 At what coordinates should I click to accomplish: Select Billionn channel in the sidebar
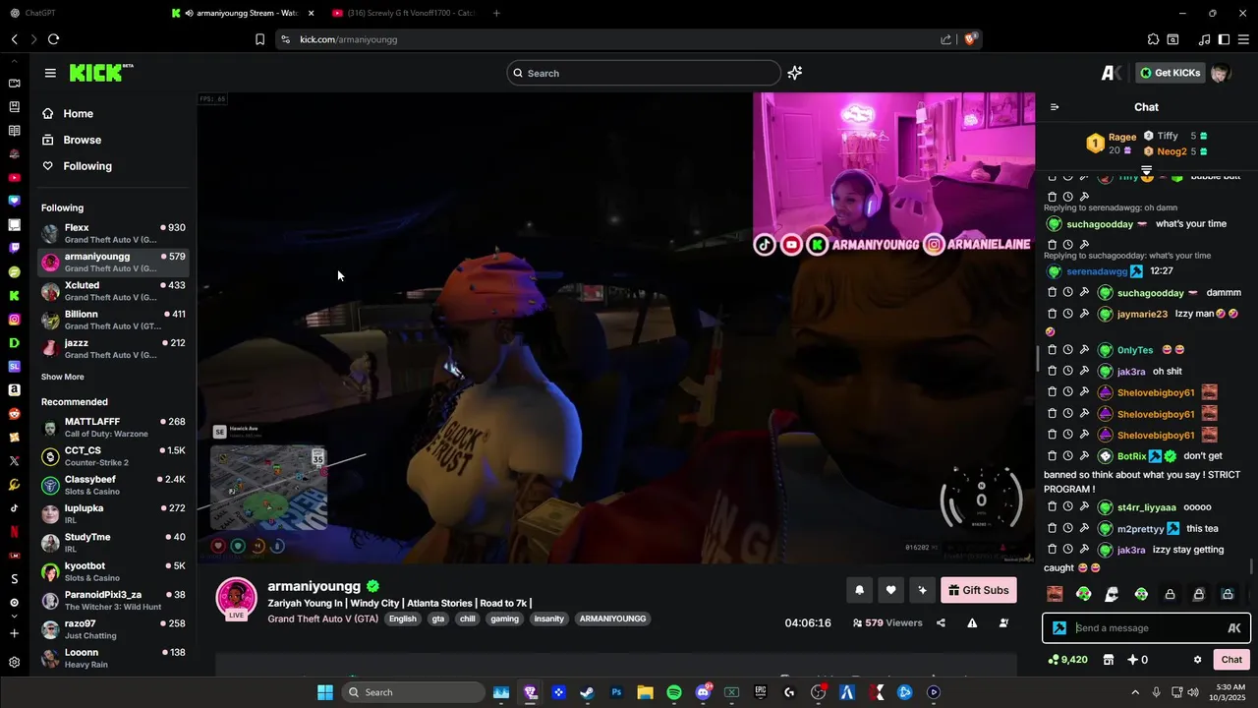point(113,320)
